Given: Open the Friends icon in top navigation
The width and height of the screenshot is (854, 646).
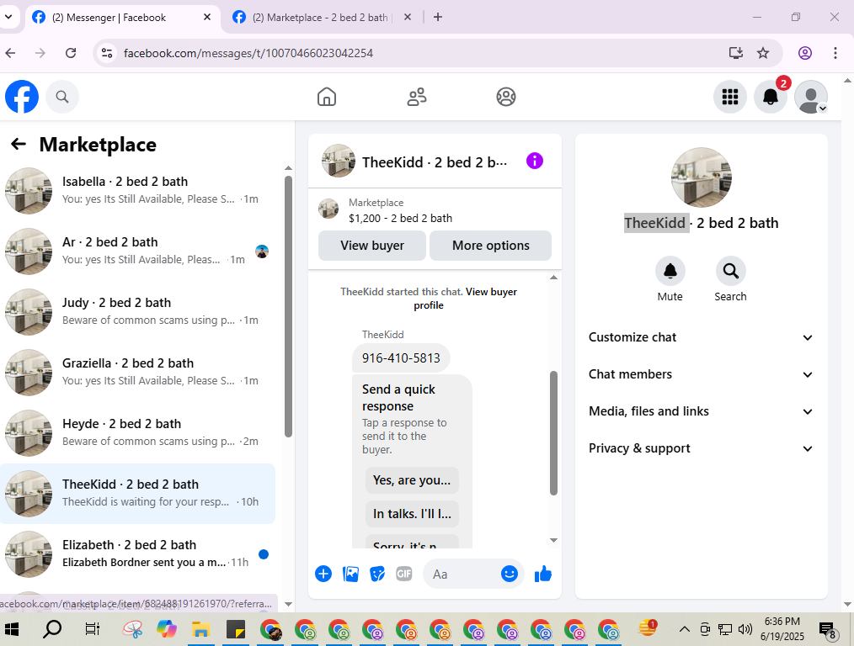Looking at the screenshot, I should pyautogui.click(x=417, y=97).
